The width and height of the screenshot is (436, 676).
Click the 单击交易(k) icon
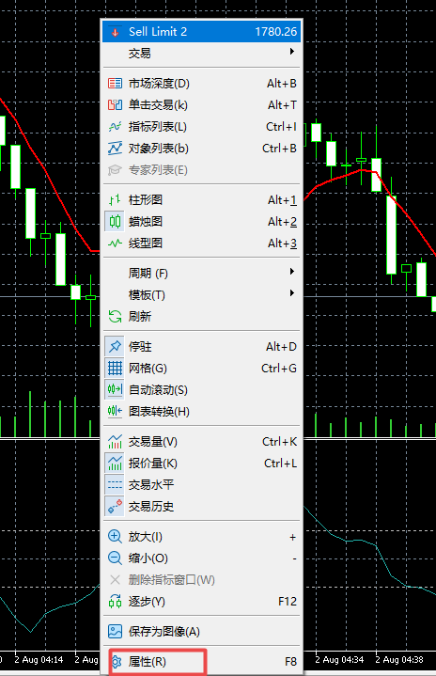(115, 104)
